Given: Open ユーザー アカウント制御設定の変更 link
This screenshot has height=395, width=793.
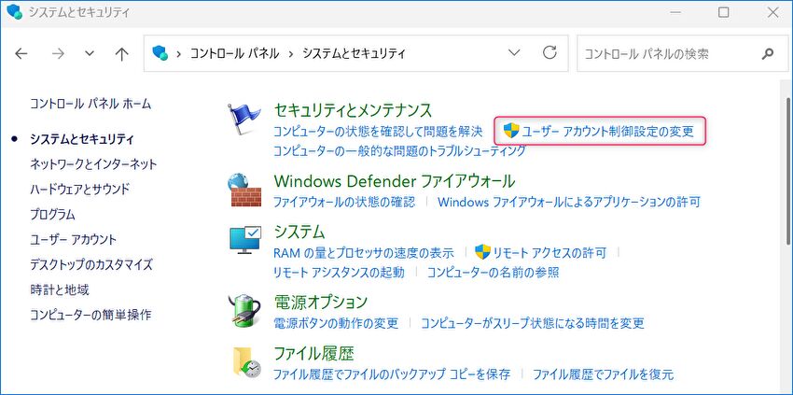Looking at the screenshot, I should click(x=608, y=132).
